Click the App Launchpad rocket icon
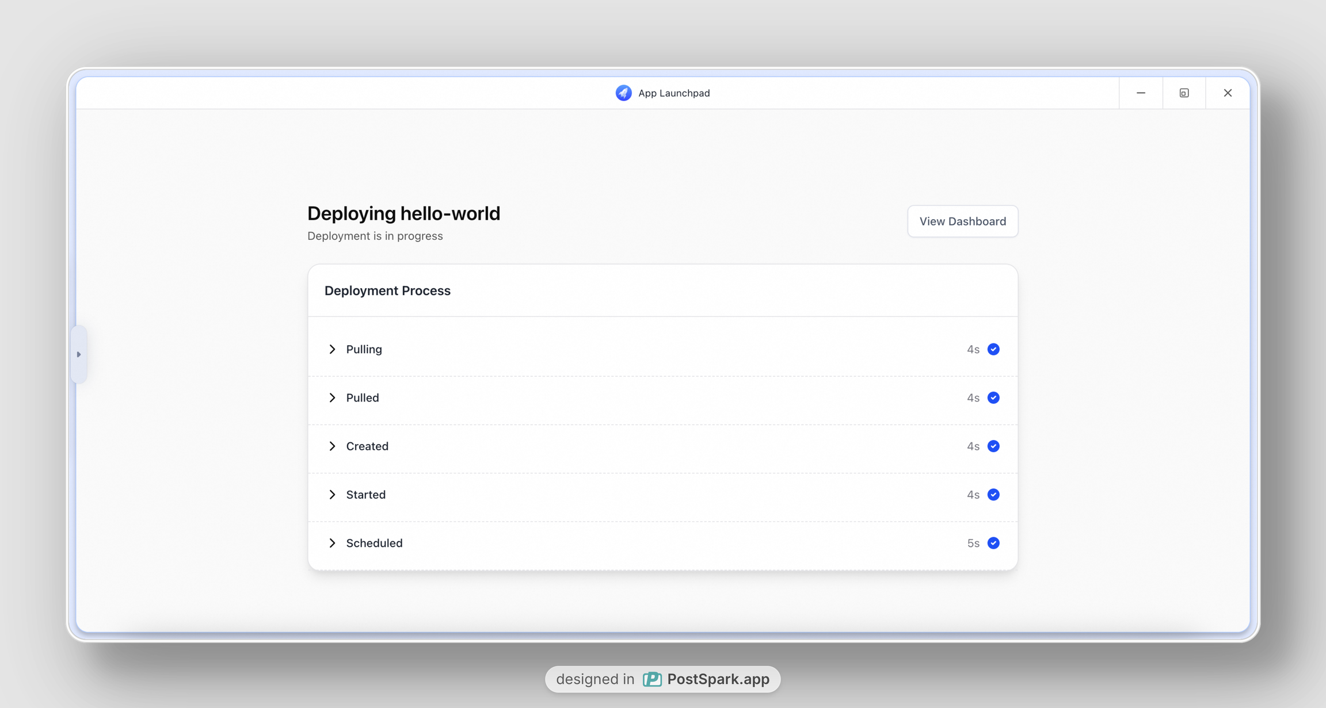Screen dimensions: 1326x708 coord(623,93)
